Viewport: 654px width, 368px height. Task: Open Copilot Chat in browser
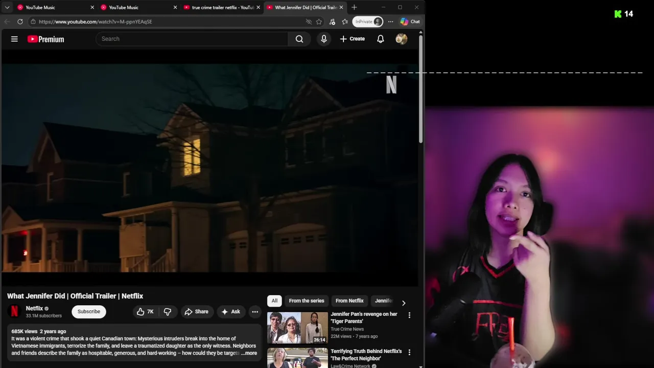click(410, 21)
